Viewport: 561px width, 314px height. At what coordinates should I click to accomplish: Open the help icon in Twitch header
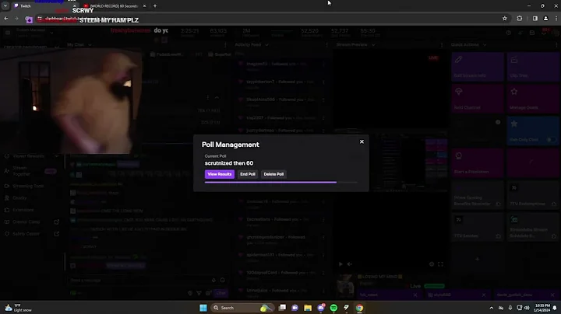coord(508,33)
